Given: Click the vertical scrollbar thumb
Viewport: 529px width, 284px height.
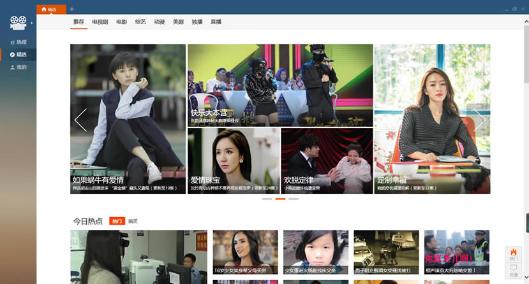Looking at the screenshot, I should pos(526,54).
